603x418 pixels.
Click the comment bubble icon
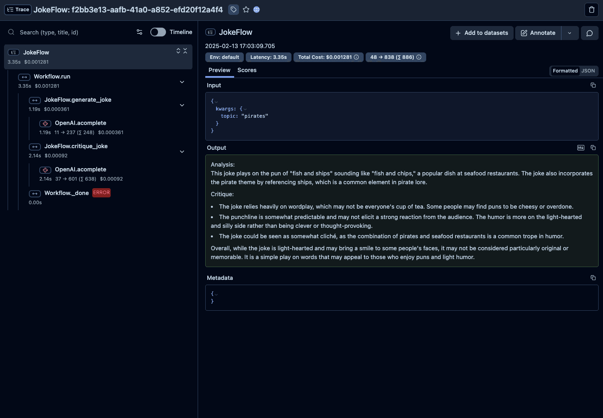coord(589,33)
